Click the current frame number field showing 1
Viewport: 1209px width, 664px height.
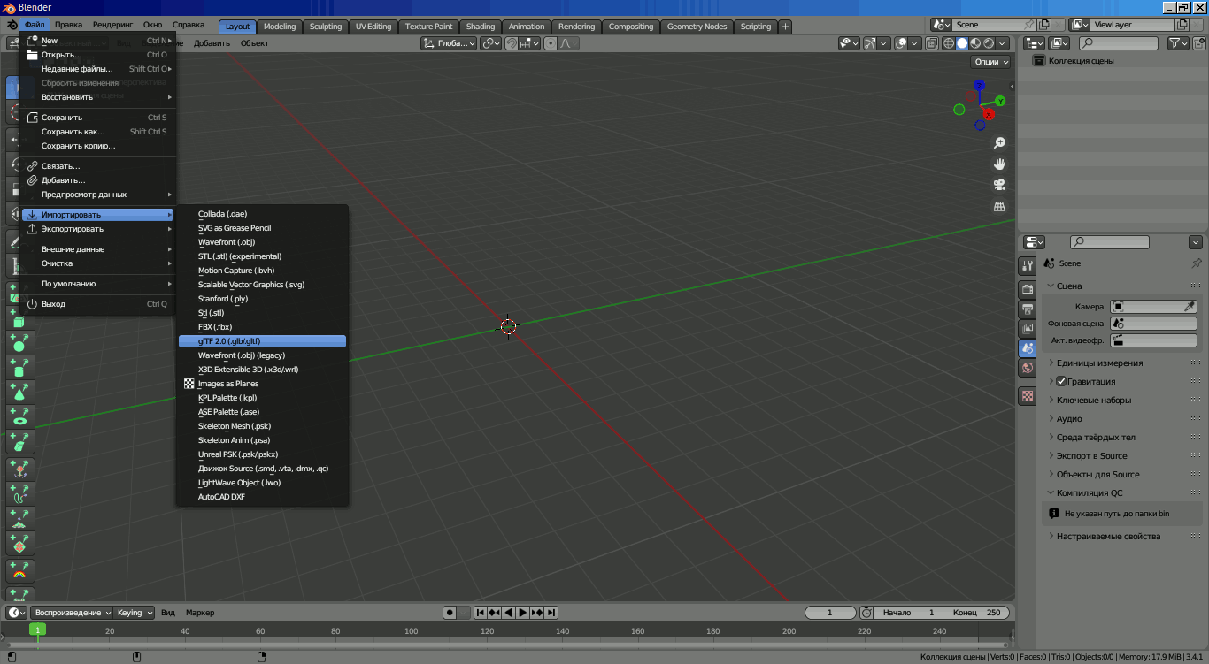(830, 613)
